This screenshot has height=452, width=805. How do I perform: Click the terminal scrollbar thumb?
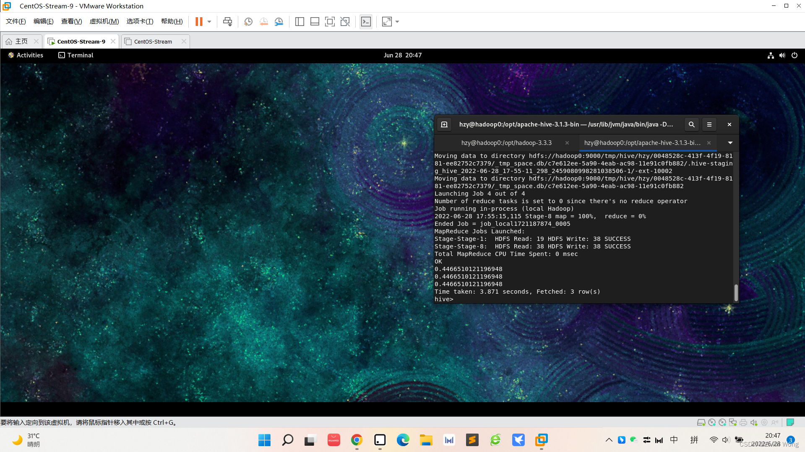point(736,292)
